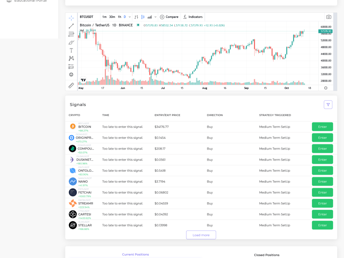
Task: Select the brush drawing tool
Action: point(71,42)
